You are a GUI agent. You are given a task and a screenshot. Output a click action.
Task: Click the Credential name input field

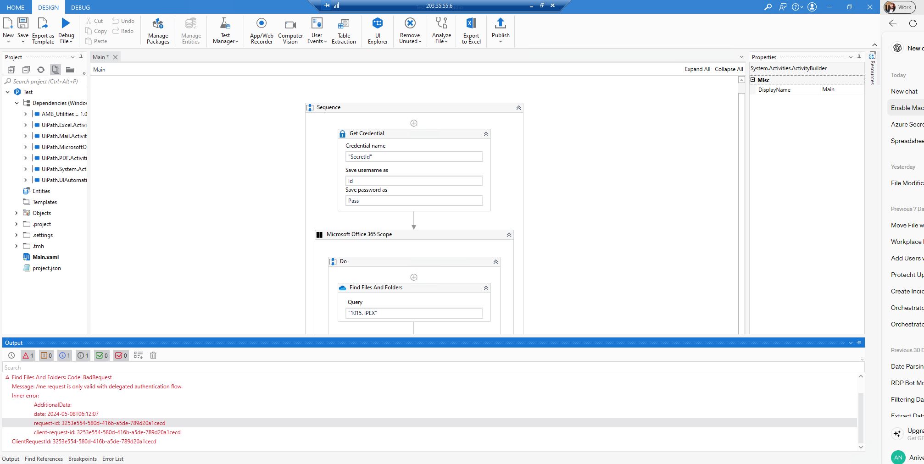tap(414, 157)
